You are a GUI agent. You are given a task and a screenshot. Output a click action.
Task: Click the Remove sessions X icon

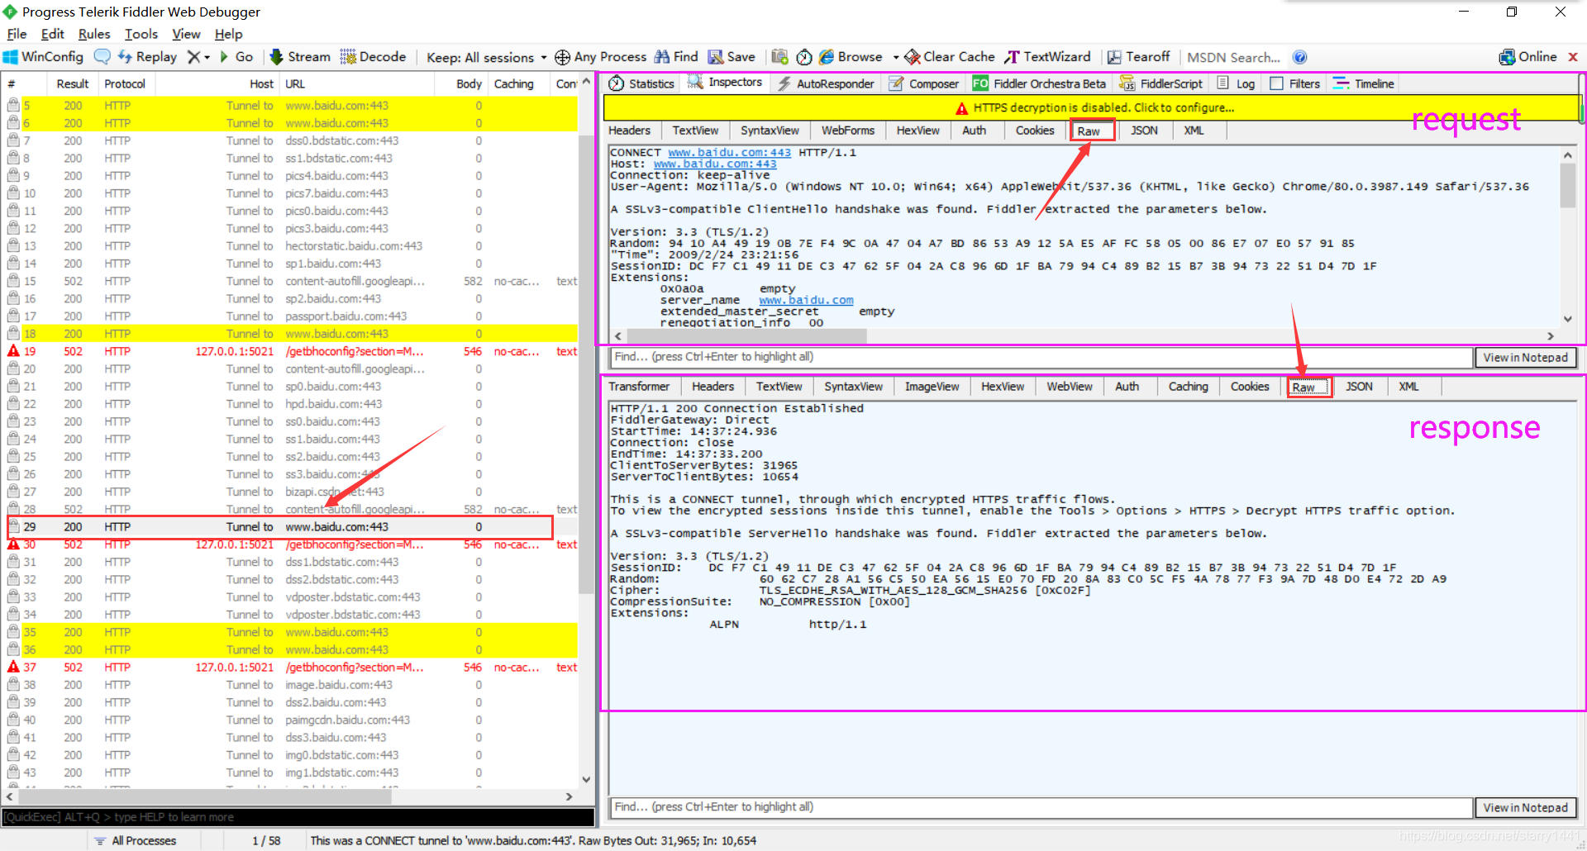(193, 57)
